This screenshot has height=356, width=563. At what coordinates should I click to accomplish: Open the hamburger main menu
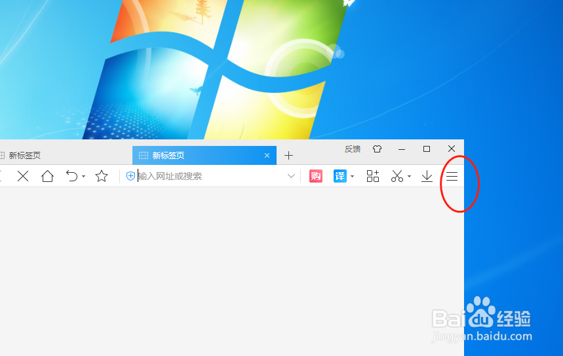point(452,177)
